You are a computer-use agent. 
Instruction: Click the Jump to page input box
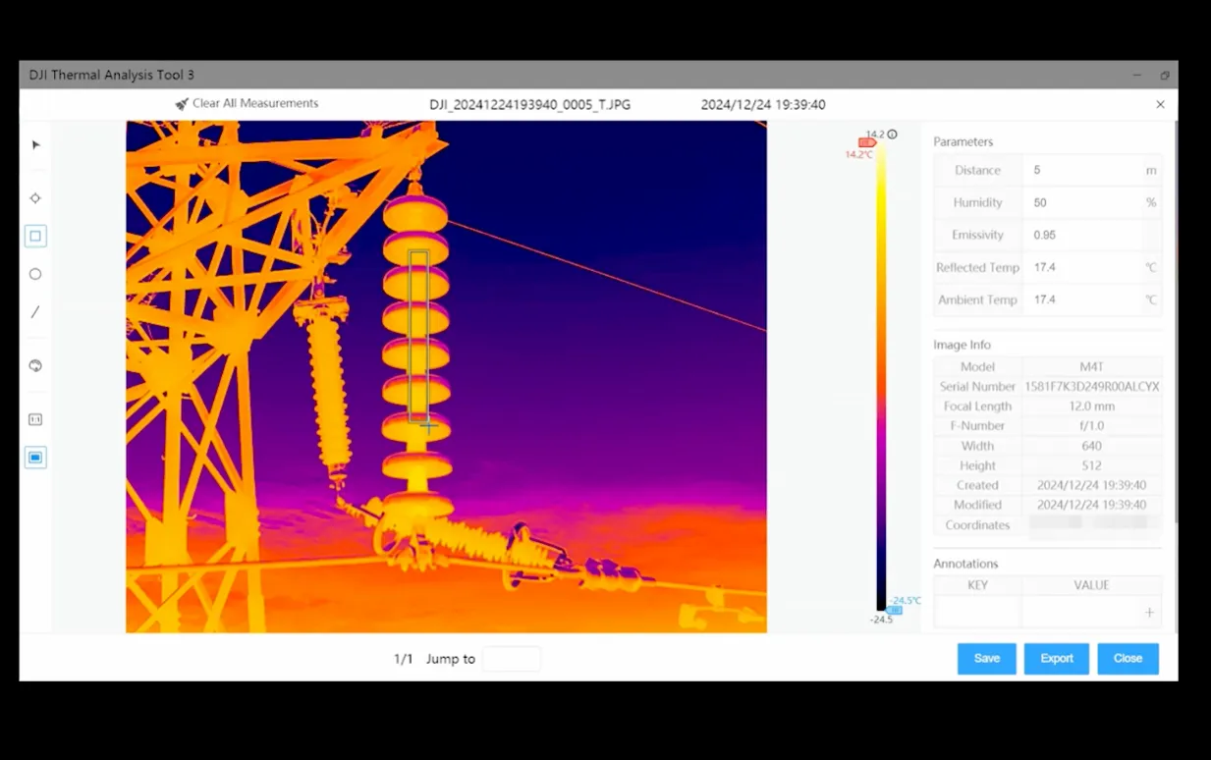pos(511,659)
